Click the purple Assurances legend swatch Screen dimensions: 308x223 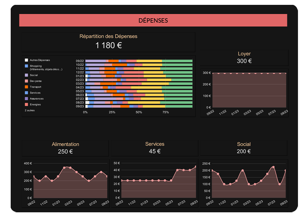point(26,99)
